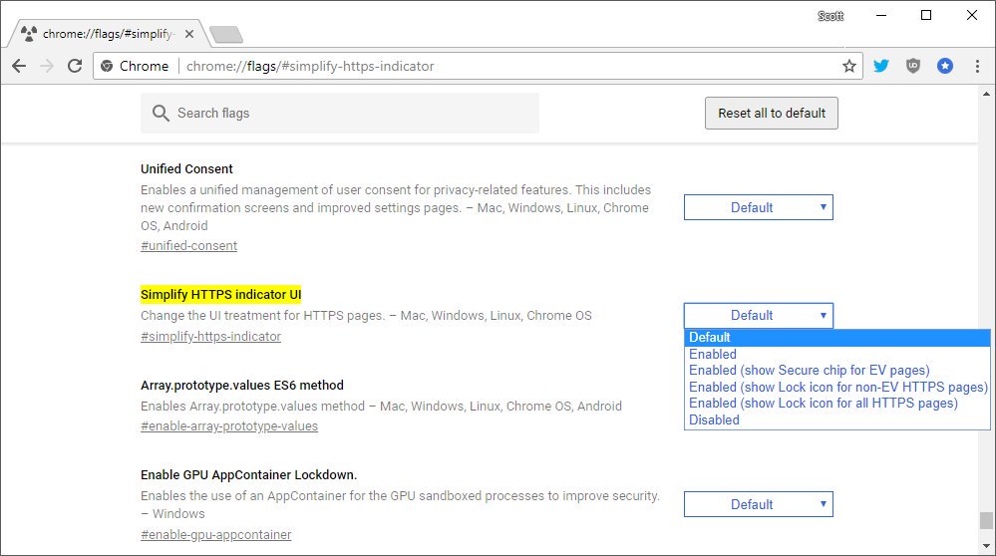Screen dimensions: 996x556
Task: Follow the #unified-consent anchor link
Action: [188, 246]
